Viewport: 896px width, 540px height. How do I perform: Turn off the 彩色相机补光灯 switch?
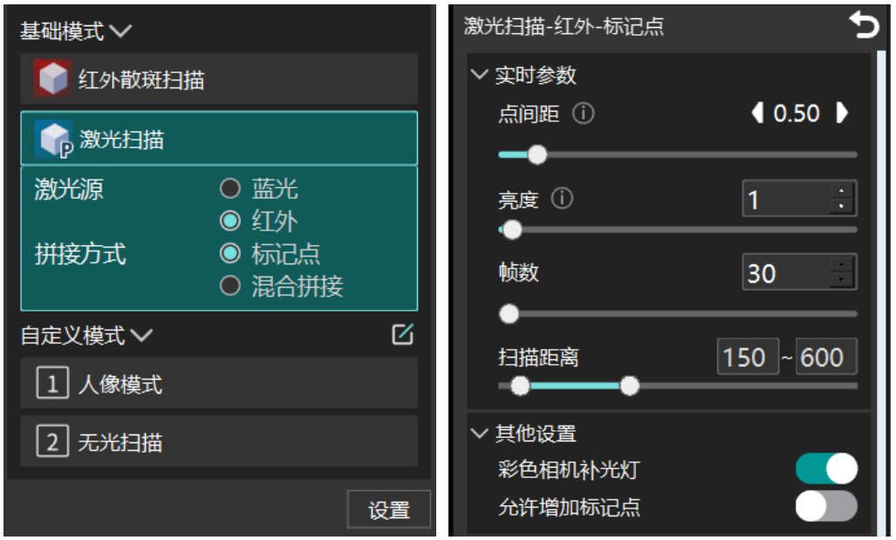[826, 469]
